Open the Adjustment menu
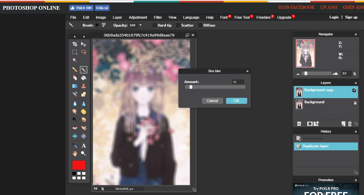364x195 pixels. coord(138,18)
